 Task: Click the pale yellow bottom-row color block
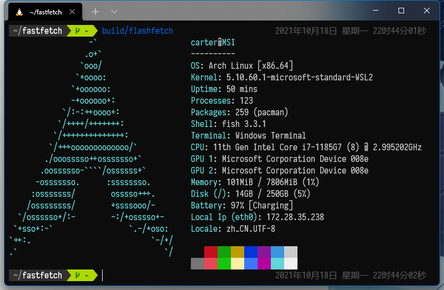coord(238,263)
